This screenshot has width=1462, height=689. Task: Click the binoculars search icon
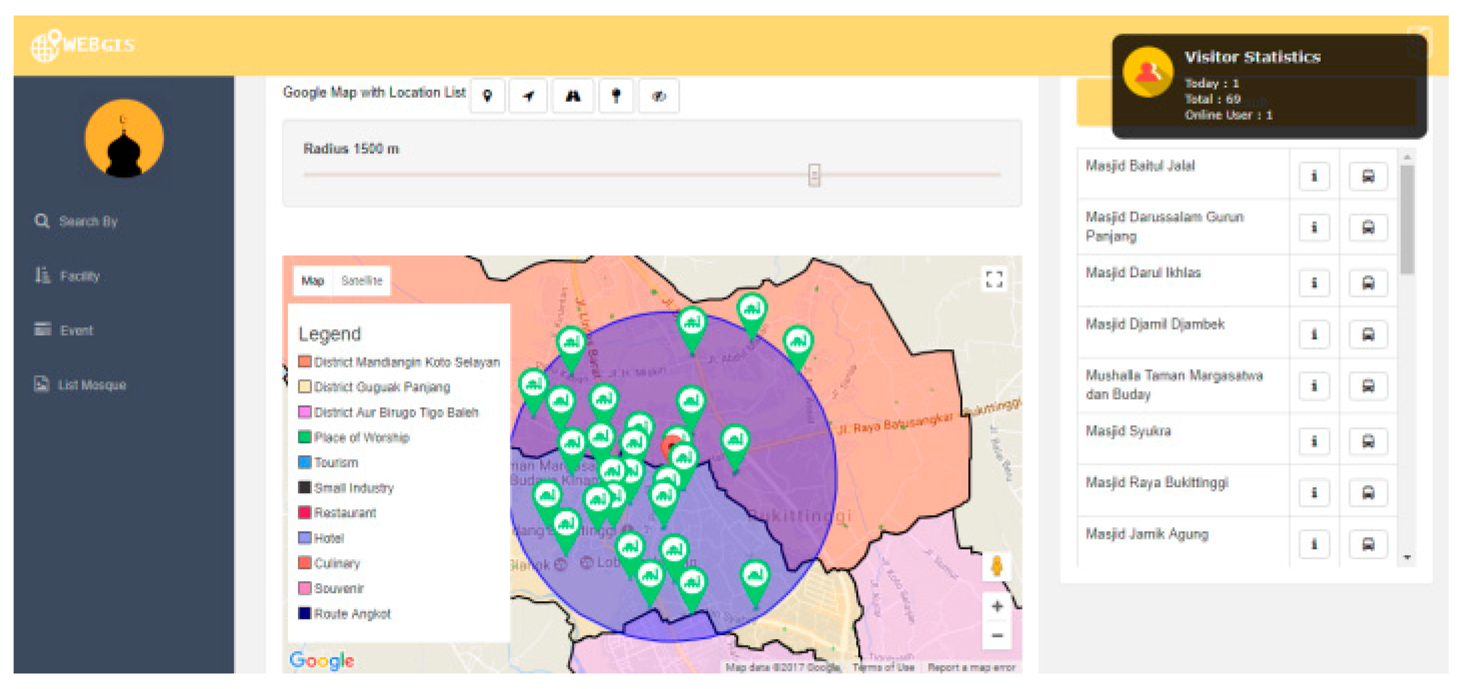click(573, 96)
